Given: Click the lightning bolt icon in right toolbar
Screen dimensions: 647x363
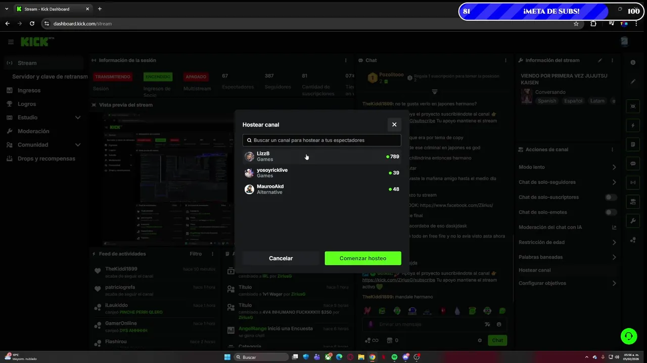Looking at the screenshot, I should coord(633,125).
